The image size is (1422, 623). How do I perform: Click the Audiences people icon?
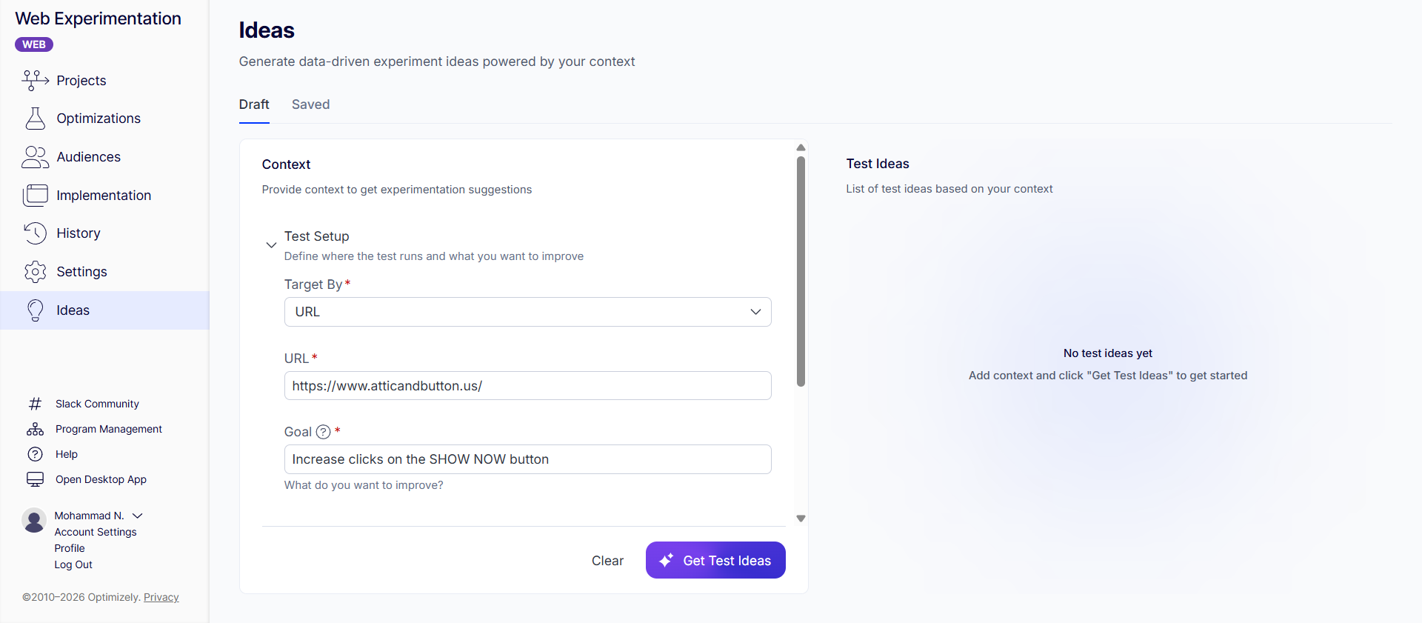pos(35,157)
